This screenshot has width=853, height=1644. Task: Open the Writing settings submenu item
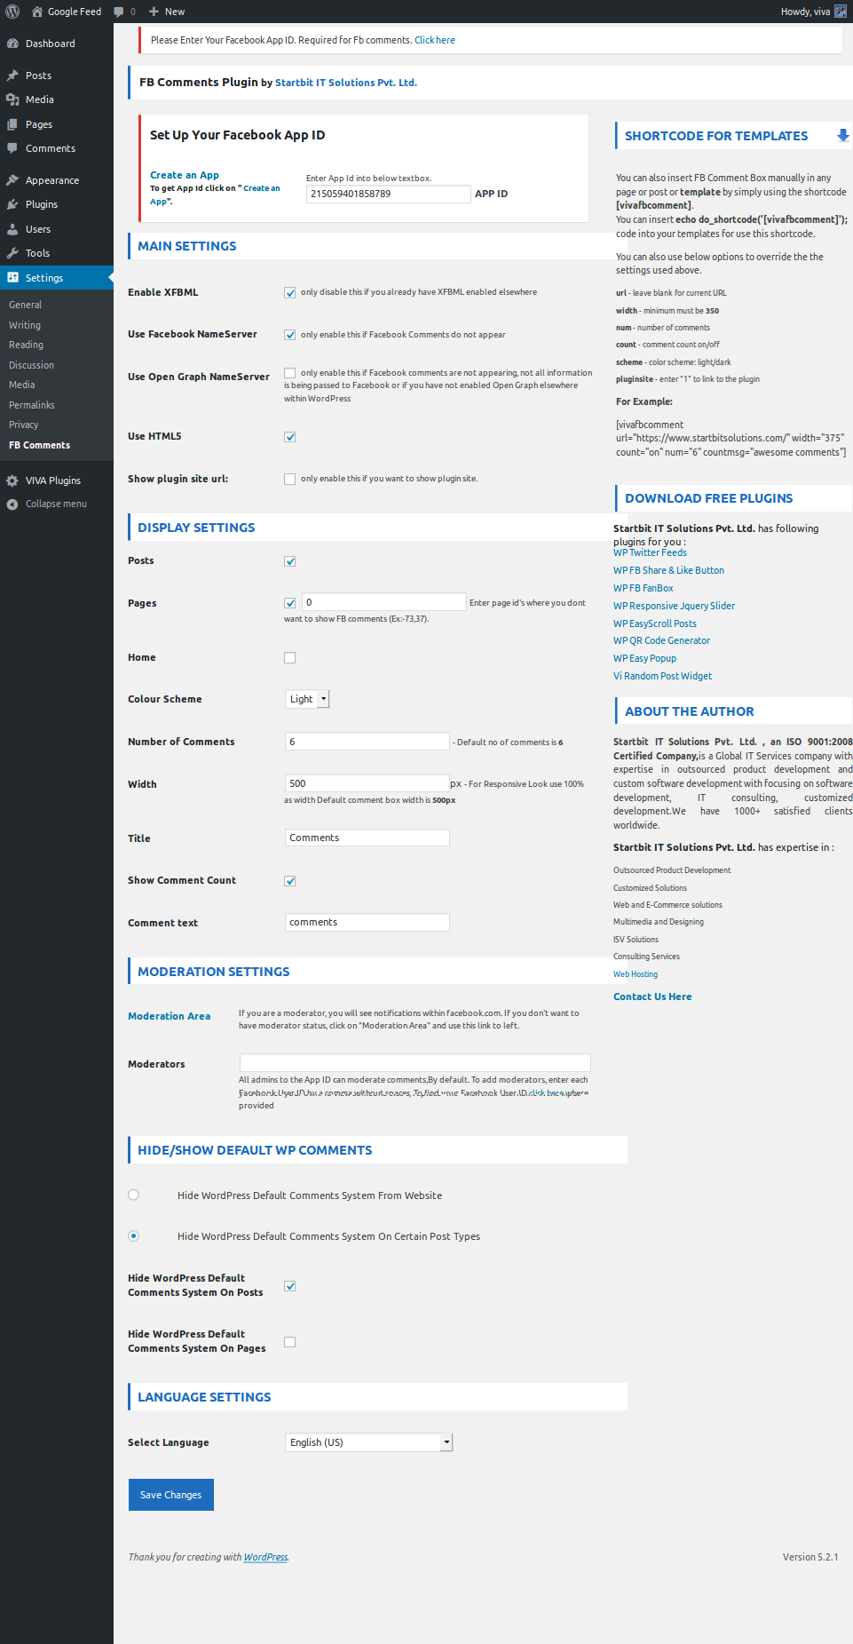[25, 325]
